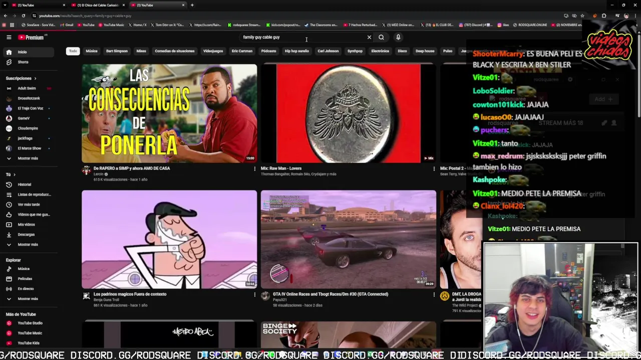This screenshot has width=641, height=360.
Task: Open Mis videos in sidebar
Action: [29, 224]
